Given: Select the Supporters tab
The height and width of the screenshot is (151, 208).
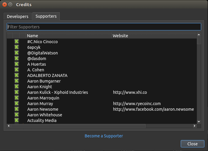Looking at the screenshot, I should [x=46, y=16].
